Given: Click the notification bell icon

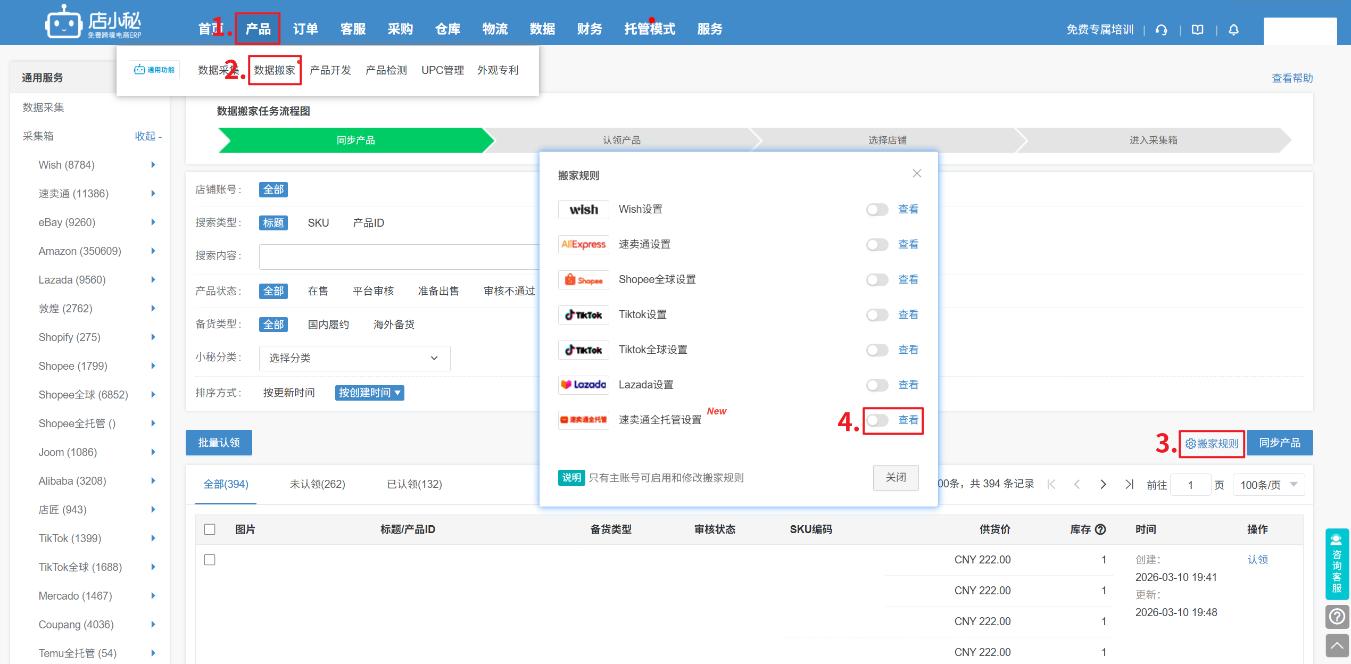Looking at the screenshot, I should (x=1233, y=30).
